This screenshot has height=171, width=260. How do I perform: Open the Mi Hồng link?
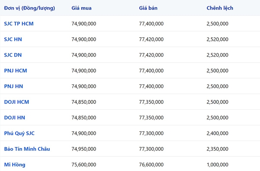pos(15,165)
